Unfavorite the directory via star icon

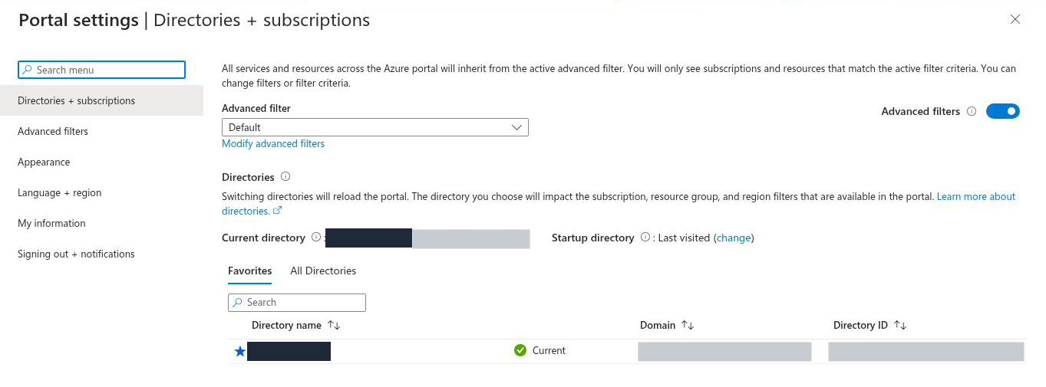coord(240,351)
